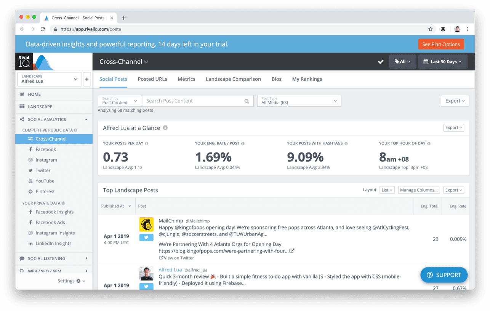Open LinkedIn Insights in the sidebar
490x311 pixels.
pos(54,244)
